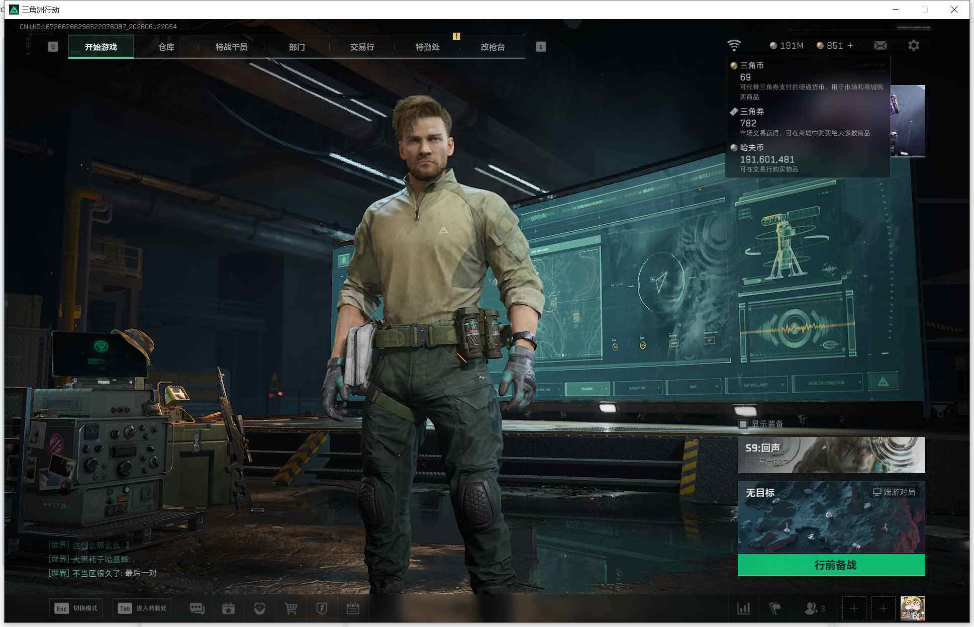Click the 三角券 ticket icon in tooltip
974x627 pixels.
(734, 112)
